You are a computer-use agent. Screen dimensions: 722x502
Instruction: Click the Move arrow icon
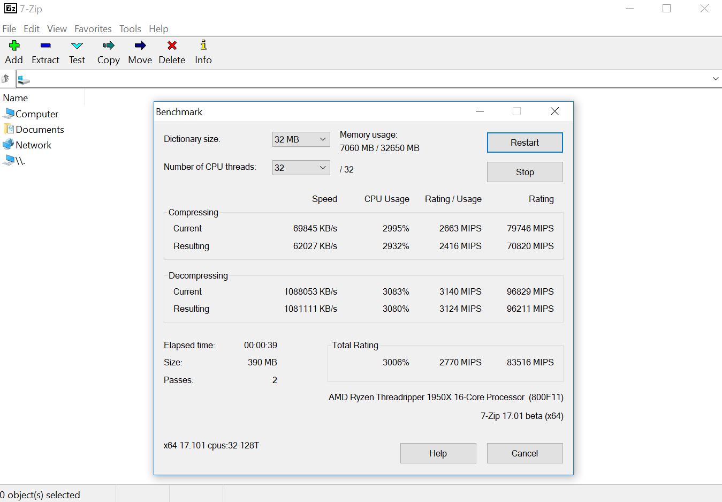[x=140, y=46]
